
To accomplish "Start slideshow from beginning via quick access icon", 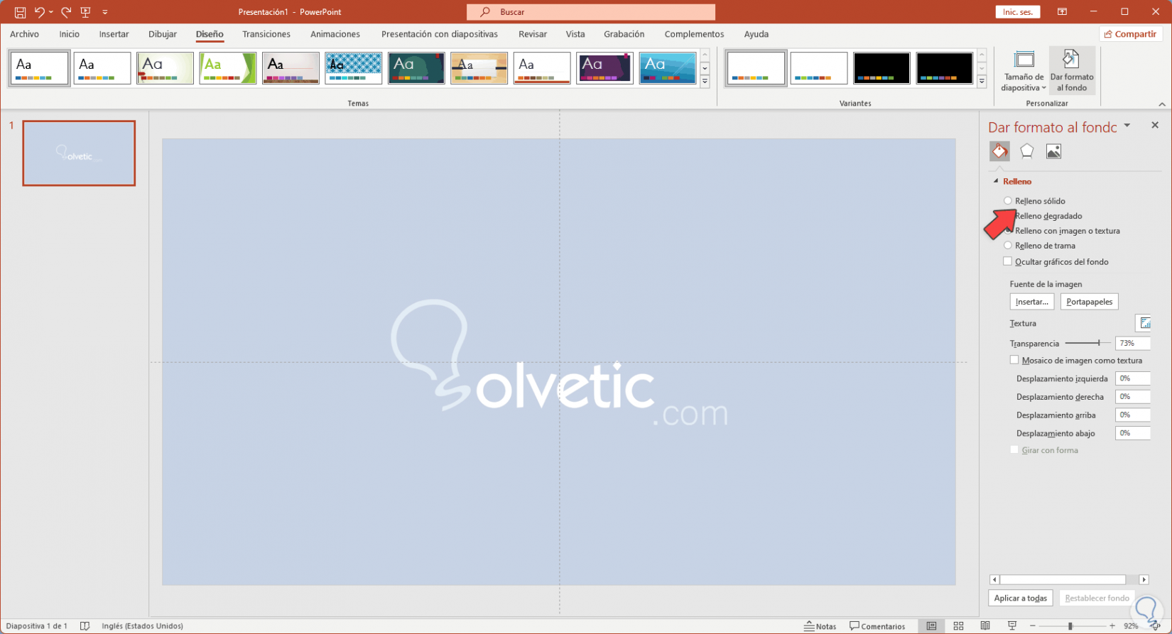I will pyautogui.click(x=86, y=12).
